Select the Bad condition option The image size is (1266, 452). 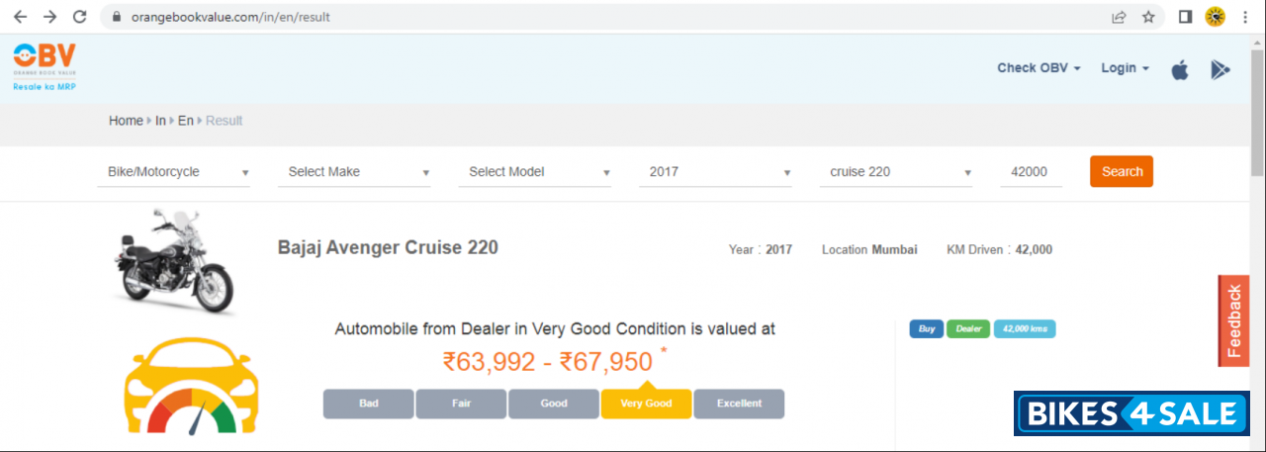coord(369,404)
